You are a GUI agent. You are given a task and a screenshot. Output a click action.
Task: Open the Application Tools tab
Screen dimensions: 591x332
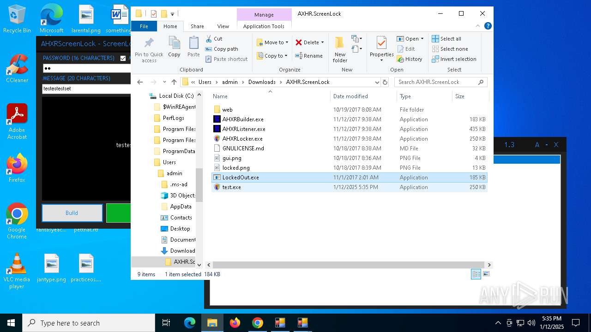click(x=264, y=26)
